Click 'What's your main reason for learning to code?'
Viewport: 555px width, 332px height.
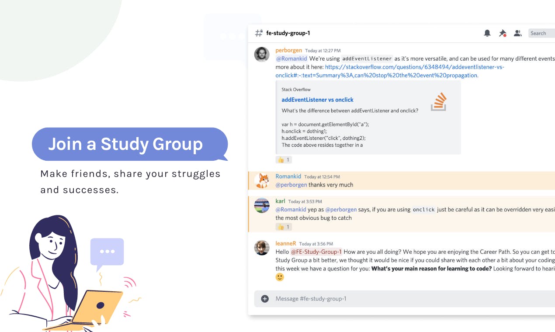pyautogui.click(x=431, y=269)
